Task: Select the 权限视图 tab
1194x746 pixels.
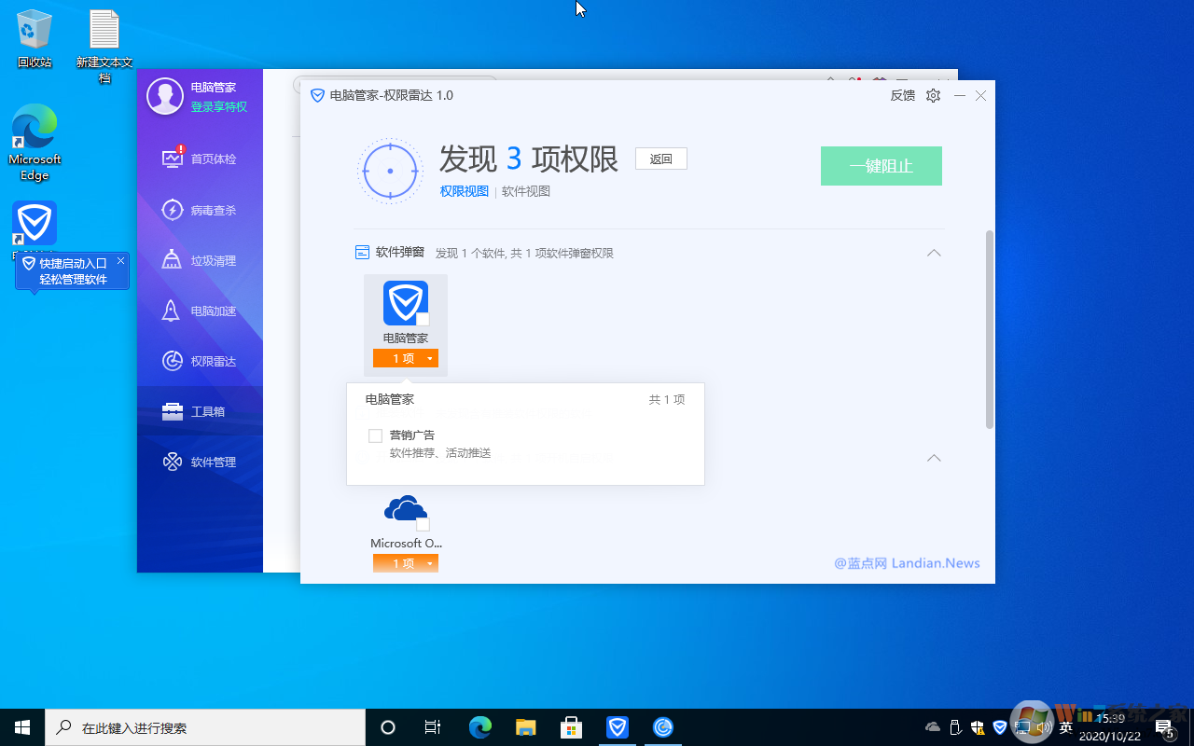Action: pyautogui.click(x=464, y=191)
